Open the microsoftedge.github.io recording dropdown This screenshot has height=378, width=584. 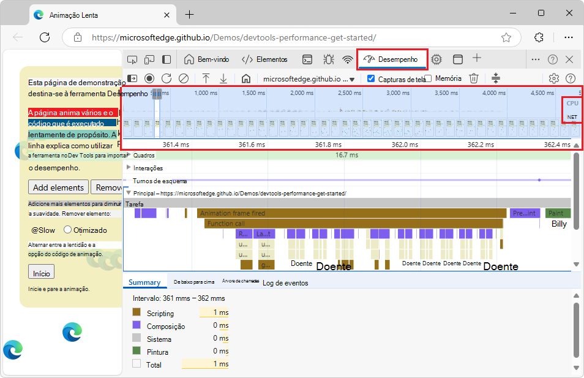click(309, 79)
